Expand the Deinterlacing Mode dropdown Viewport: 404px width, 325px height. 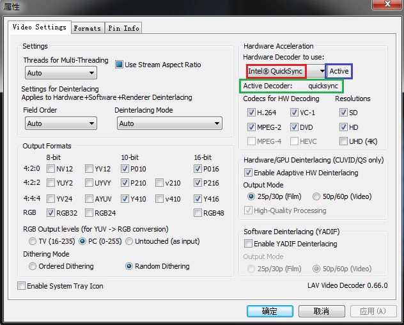169,123
